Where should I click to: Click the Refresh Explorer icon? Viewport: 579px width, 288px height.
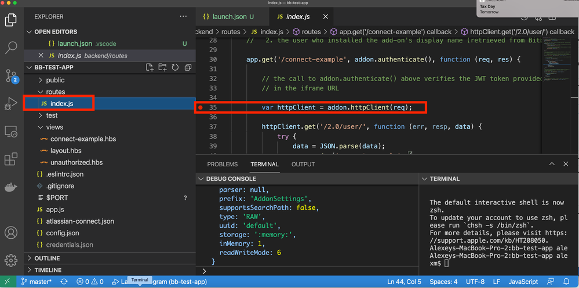click(x=175, y=68)
